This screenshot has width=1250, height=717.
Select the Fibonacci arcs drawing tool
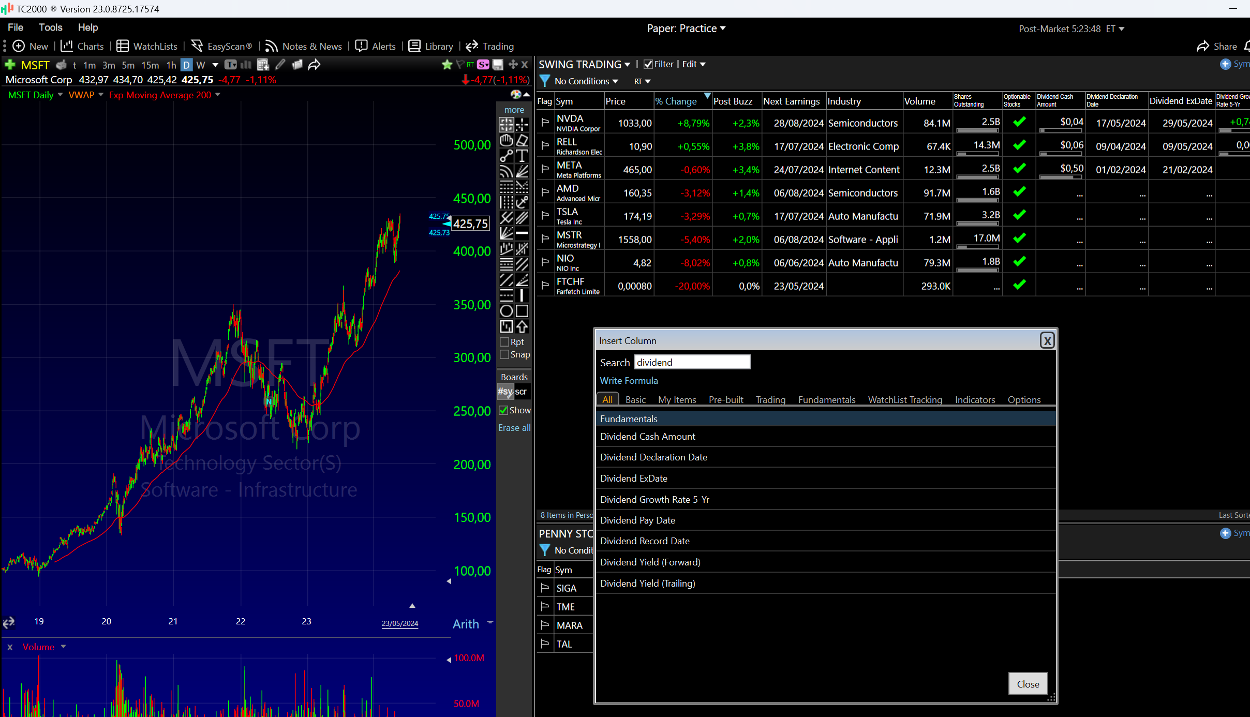506,171
